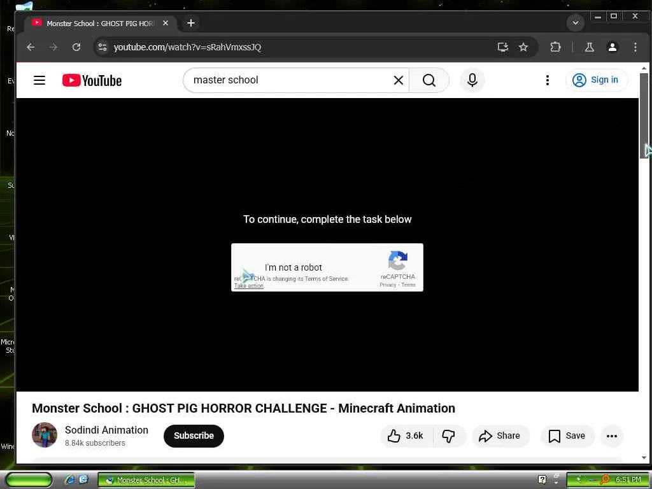652x489 pixels.
Task: Share the video
Action: 499,436
